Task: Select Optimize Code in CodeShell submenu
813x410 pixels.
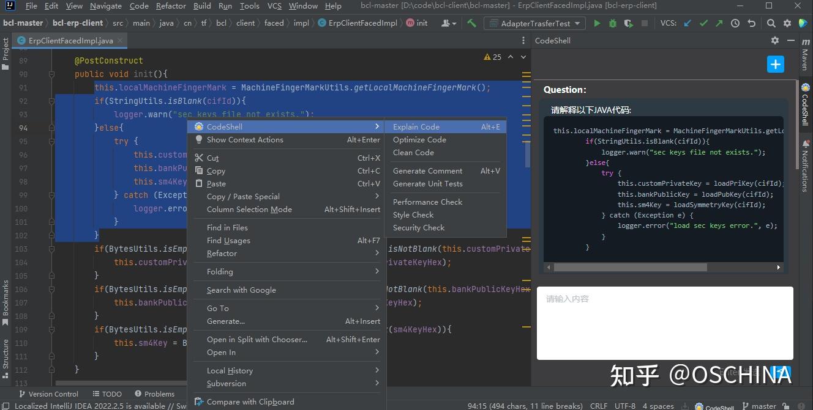Action: click(x=445, y=139)
